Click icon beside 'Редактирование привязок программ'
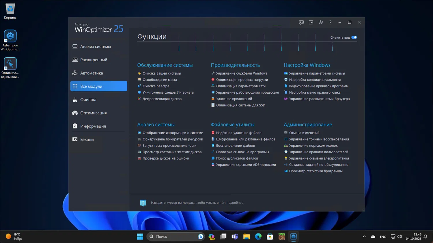Screen dimensions: 433x243 (286, 86)
